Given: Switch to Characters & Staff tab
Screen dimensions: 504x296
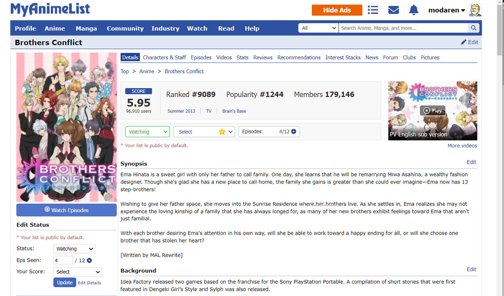Looking at the screenshot, I should [164, 57].
